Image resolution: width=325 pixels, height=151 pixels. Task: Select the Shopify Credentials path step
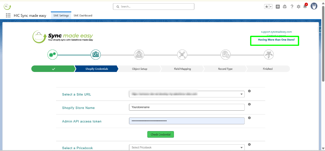tap(97, 69)
